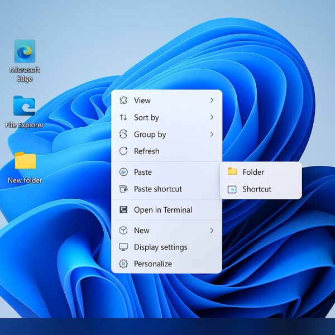This screenshot has width=335, height=335.
Task: Click the Sort by arrows icon
Action: (123, 117)
